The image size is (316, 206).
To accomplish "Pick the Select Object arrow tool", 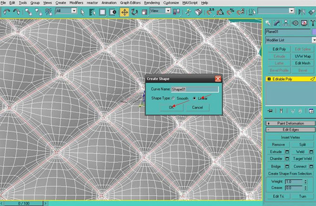I will tap(82, 12).
